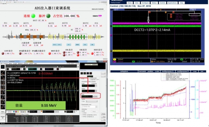Click the yellow single-acquisition icon below the waveform
Screen dimensions: 209x127
pyautogui.click(x=18, y=112)
